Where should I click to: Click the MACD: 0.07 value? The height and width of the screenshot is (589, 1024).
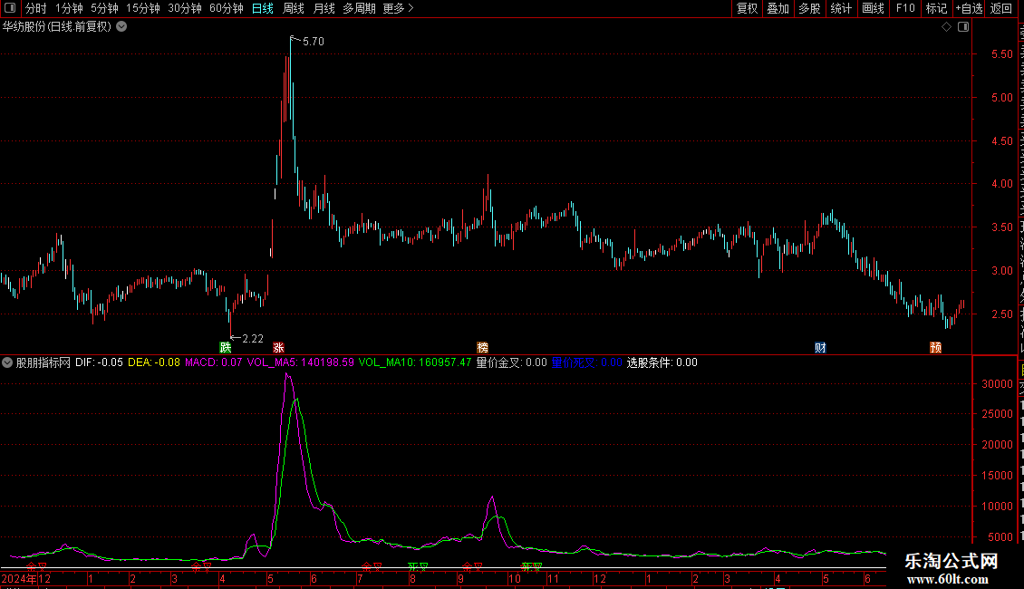214,362
